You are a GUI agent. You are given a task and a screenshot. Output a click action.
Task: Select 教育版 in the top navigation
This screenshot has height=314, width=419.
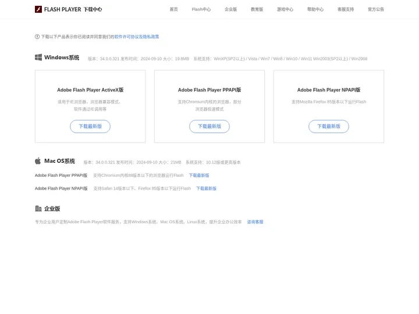coord(257,9)
